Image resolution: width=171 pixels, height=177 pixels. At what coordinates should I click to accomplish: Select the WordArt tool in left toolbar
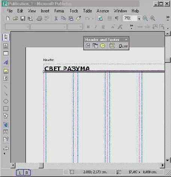tap(6, 62)
